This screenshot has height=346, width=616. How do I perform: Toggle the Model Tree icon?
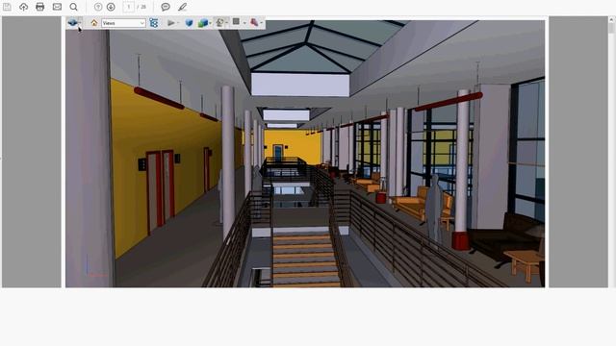[154, 23]
